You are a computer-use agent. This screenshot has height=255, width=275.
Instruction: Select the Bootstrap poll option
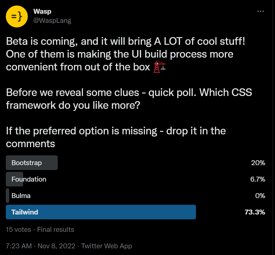27,163
